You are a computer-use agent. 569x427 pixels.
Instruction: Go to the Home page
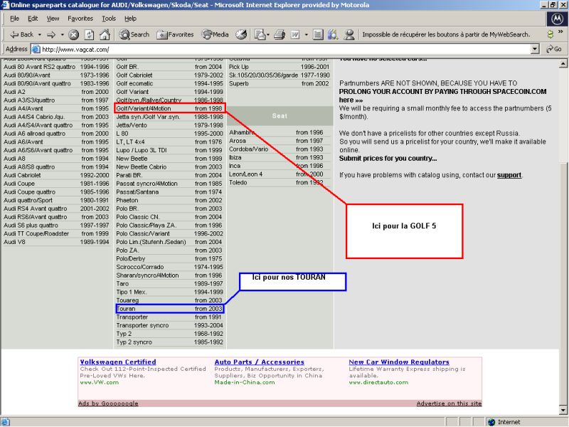(x=105, y=35)
